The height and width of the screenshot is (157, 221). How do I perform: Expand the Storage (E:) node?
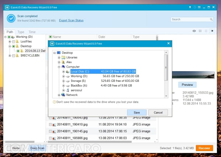pos(63,81)
